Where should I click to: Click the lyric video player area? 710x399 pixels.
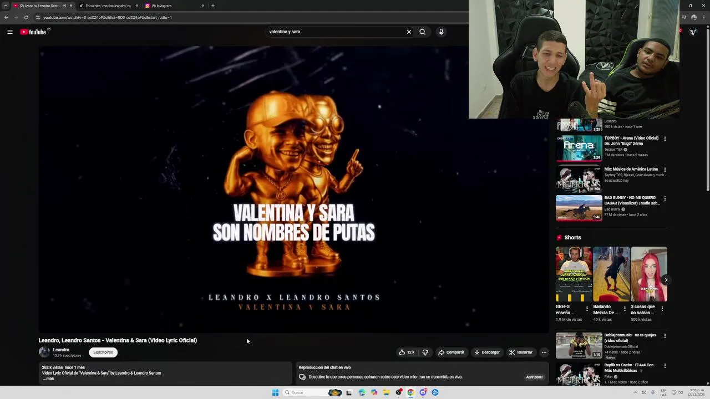coord(293,189)
